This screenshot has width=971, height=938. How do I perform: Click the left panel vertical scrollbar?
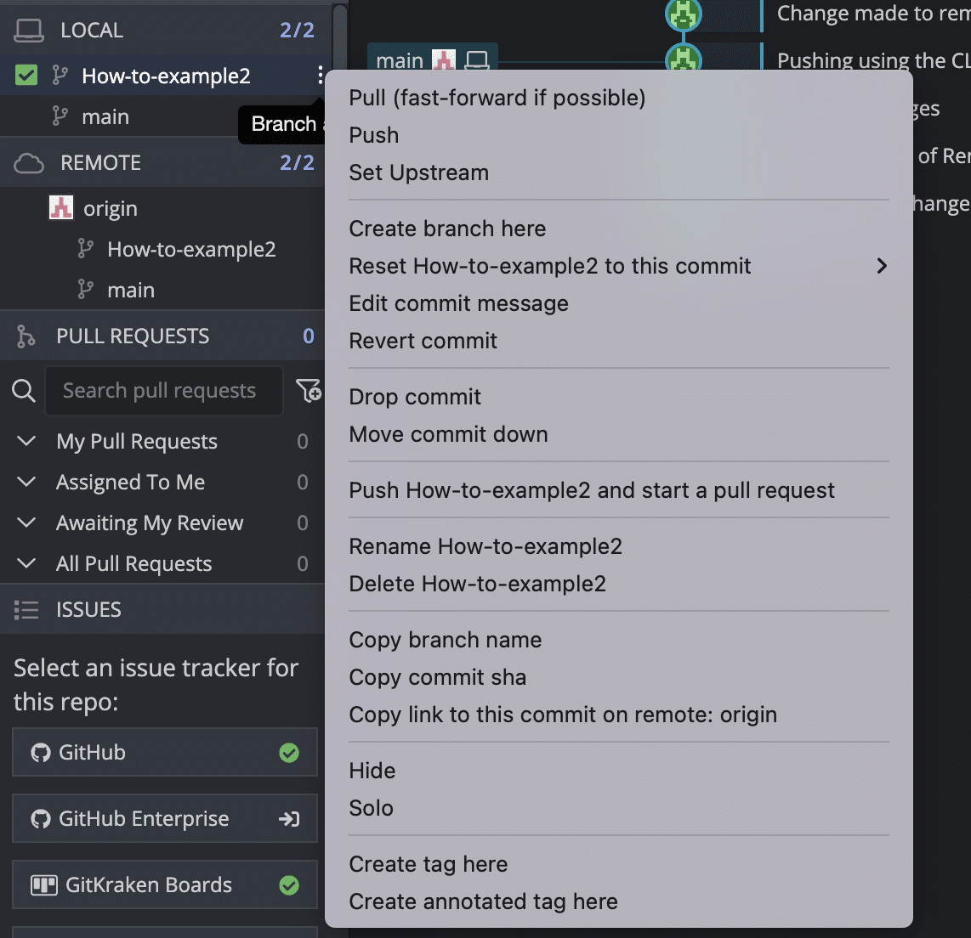tap(339, 37)
